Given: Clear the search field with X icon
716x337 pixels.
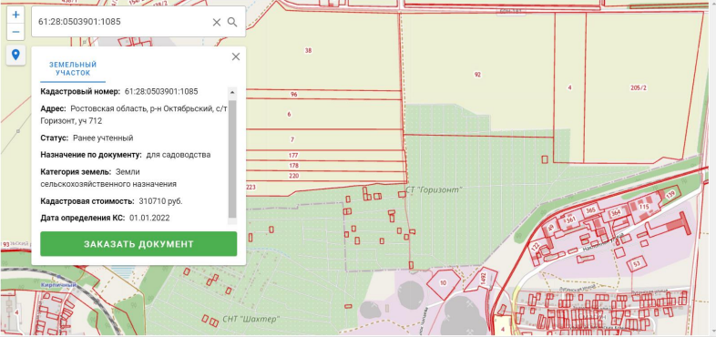Looking at the screenshot, I should coord(217,22).
